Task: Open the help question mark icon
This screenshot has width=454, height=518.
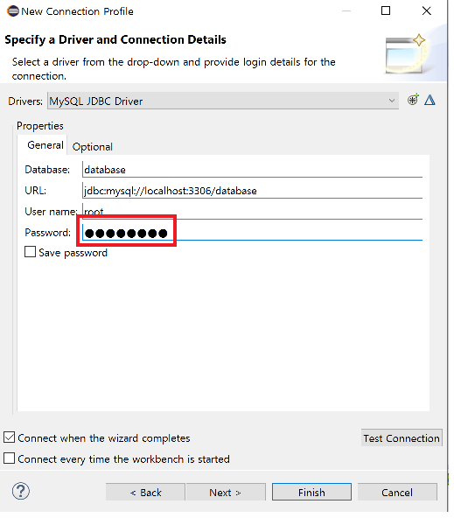Action: pyautogui.click(x=21, y=491)
